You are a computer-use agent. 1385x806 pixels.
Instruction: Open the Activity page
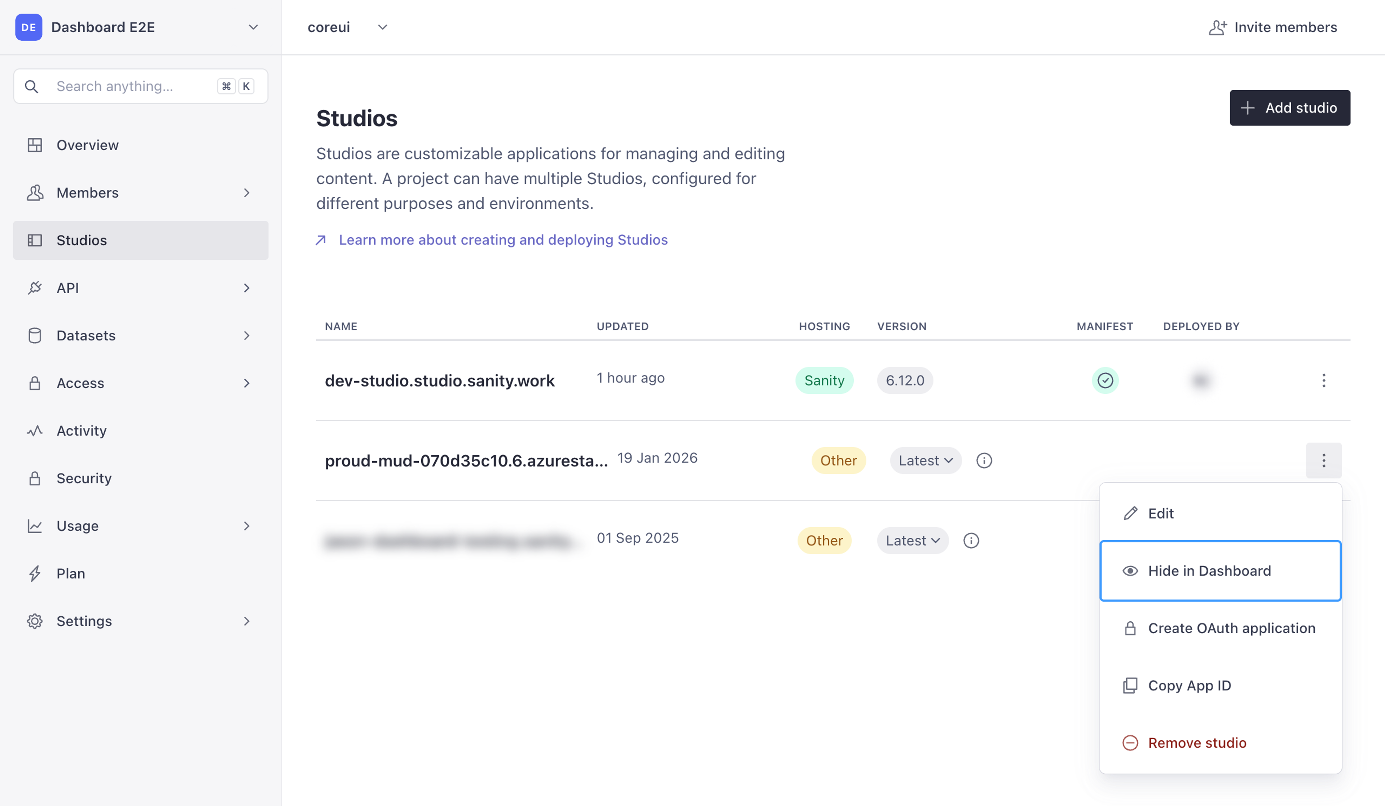coord(140,431)
